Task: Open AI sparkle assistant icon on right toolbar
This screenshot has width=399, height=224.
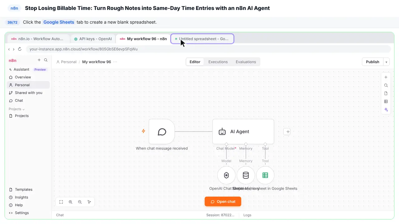Action: pos(386,110)
